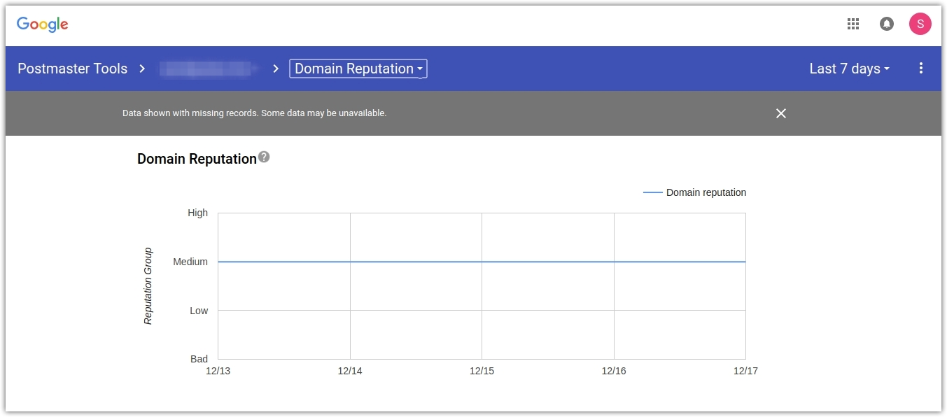This screenshot has height=417, width=947.
Task: Click the 'Bad' reputation axis label
Action: coord(199,359)
